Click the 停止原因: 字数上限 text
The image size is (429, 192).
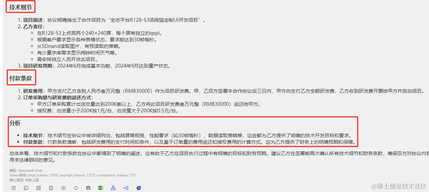[24, 180]
